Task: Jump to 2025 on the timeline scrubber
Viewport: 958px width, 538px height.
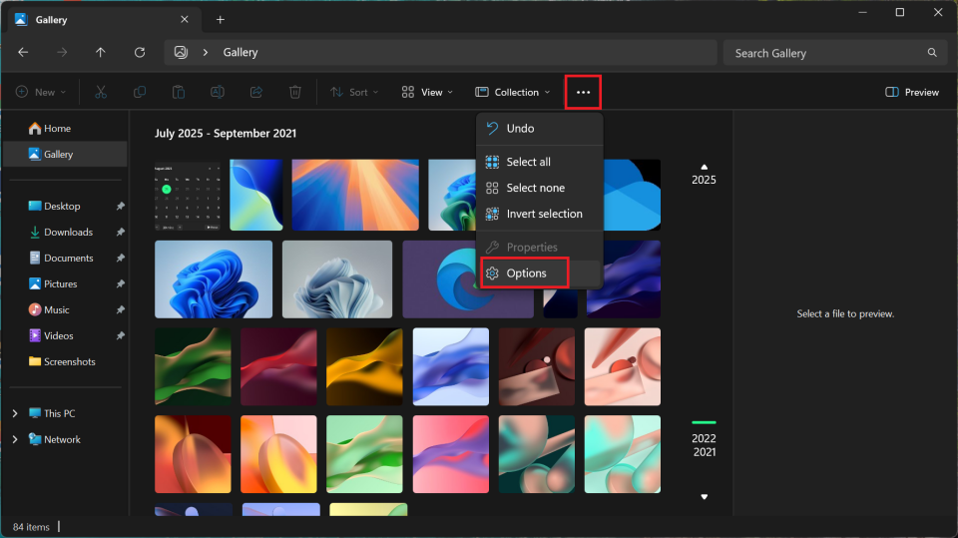Action: pos(705,181)
